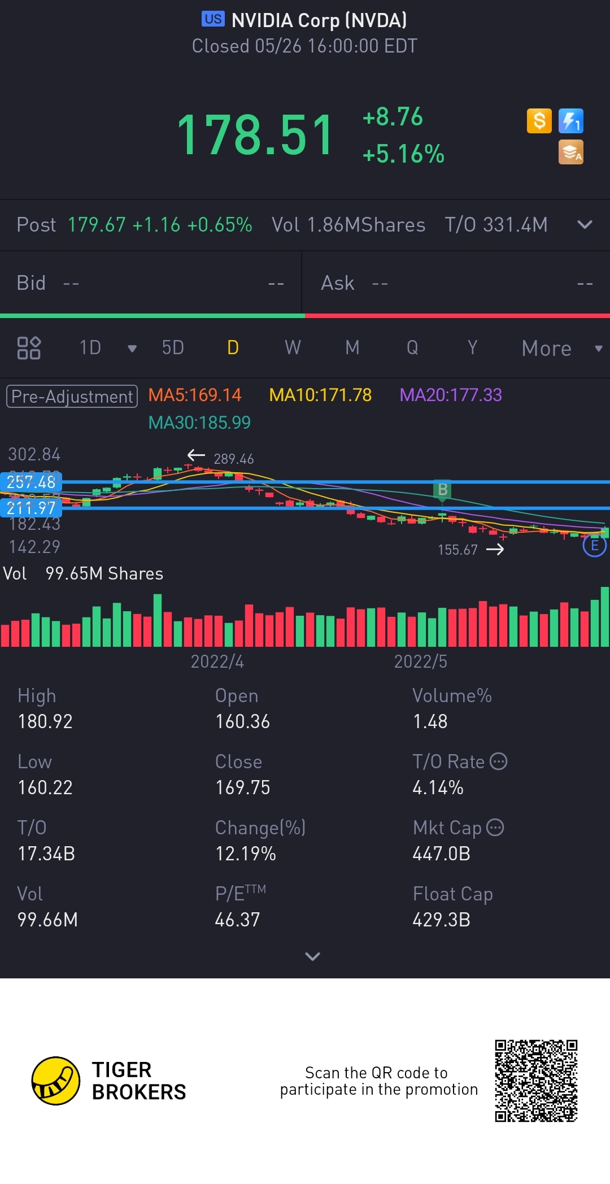
Task: Tap the green B marker on chart
Action: pyautogui.click(x=443, y=490)
